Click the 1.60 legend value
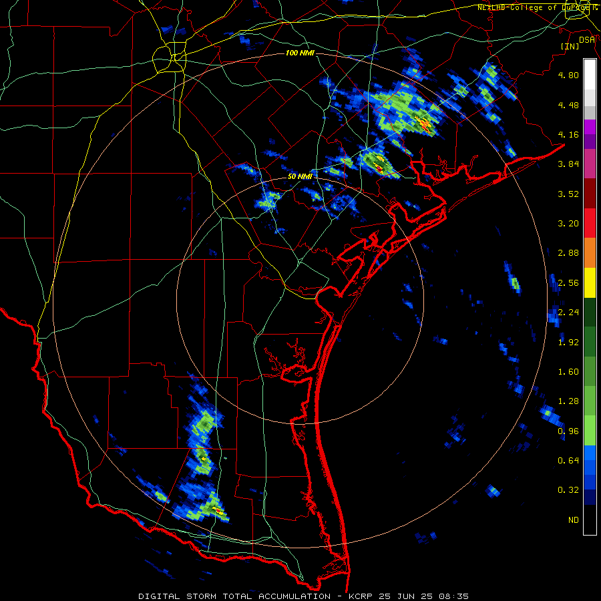Screen dimensions: 601x601 (568, 372)
